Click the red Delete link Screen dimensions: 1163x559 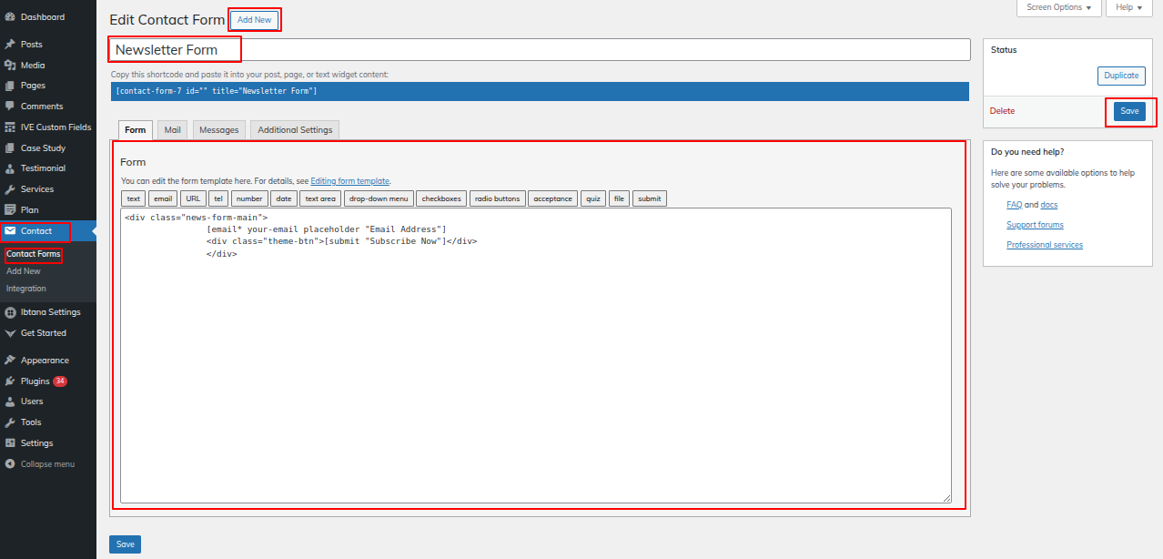1002,111
